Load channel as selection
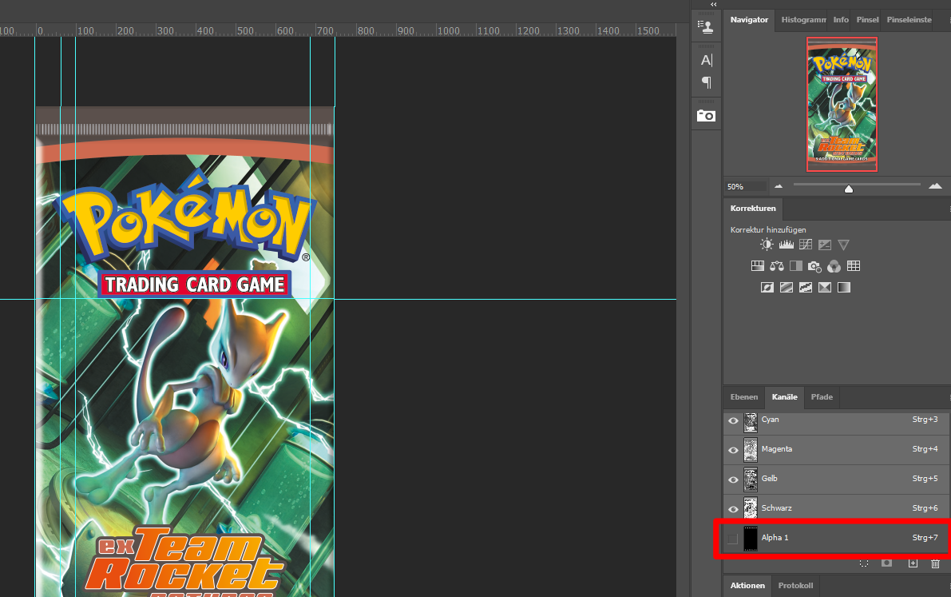Image resolution: width=951 pixels, height=597 pixels. point(864,563)
